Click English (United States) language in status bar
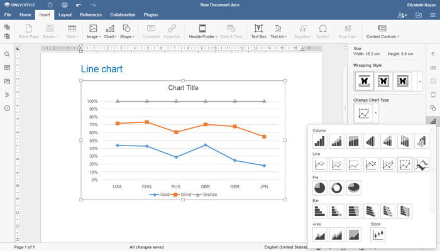This screenshot has height=251, width=440. click(x=286, y=247)
